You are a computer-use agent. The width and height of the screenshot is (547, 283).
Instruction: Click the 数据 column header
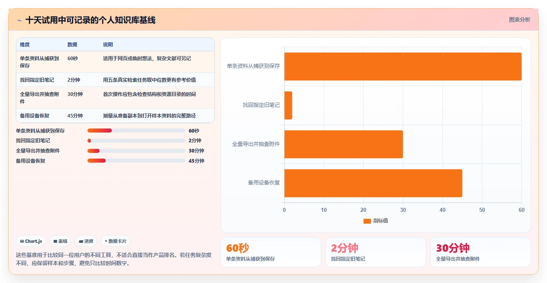pos(72,45)
